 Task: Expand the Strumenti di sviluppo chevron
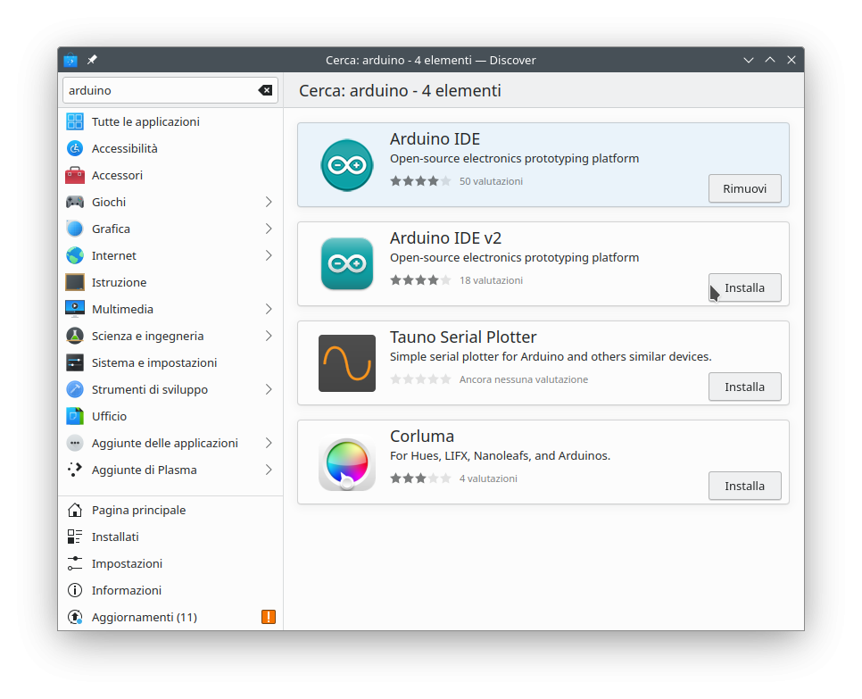point(269,389)
